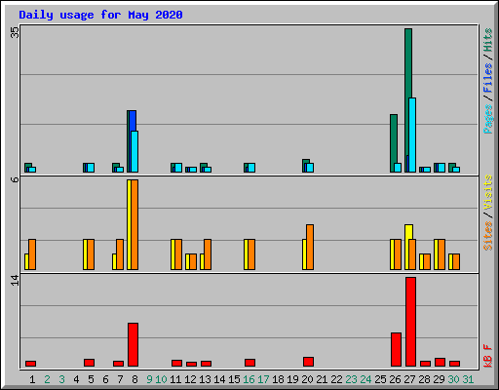Click the red KB bar for day 26

coord(396,349)
